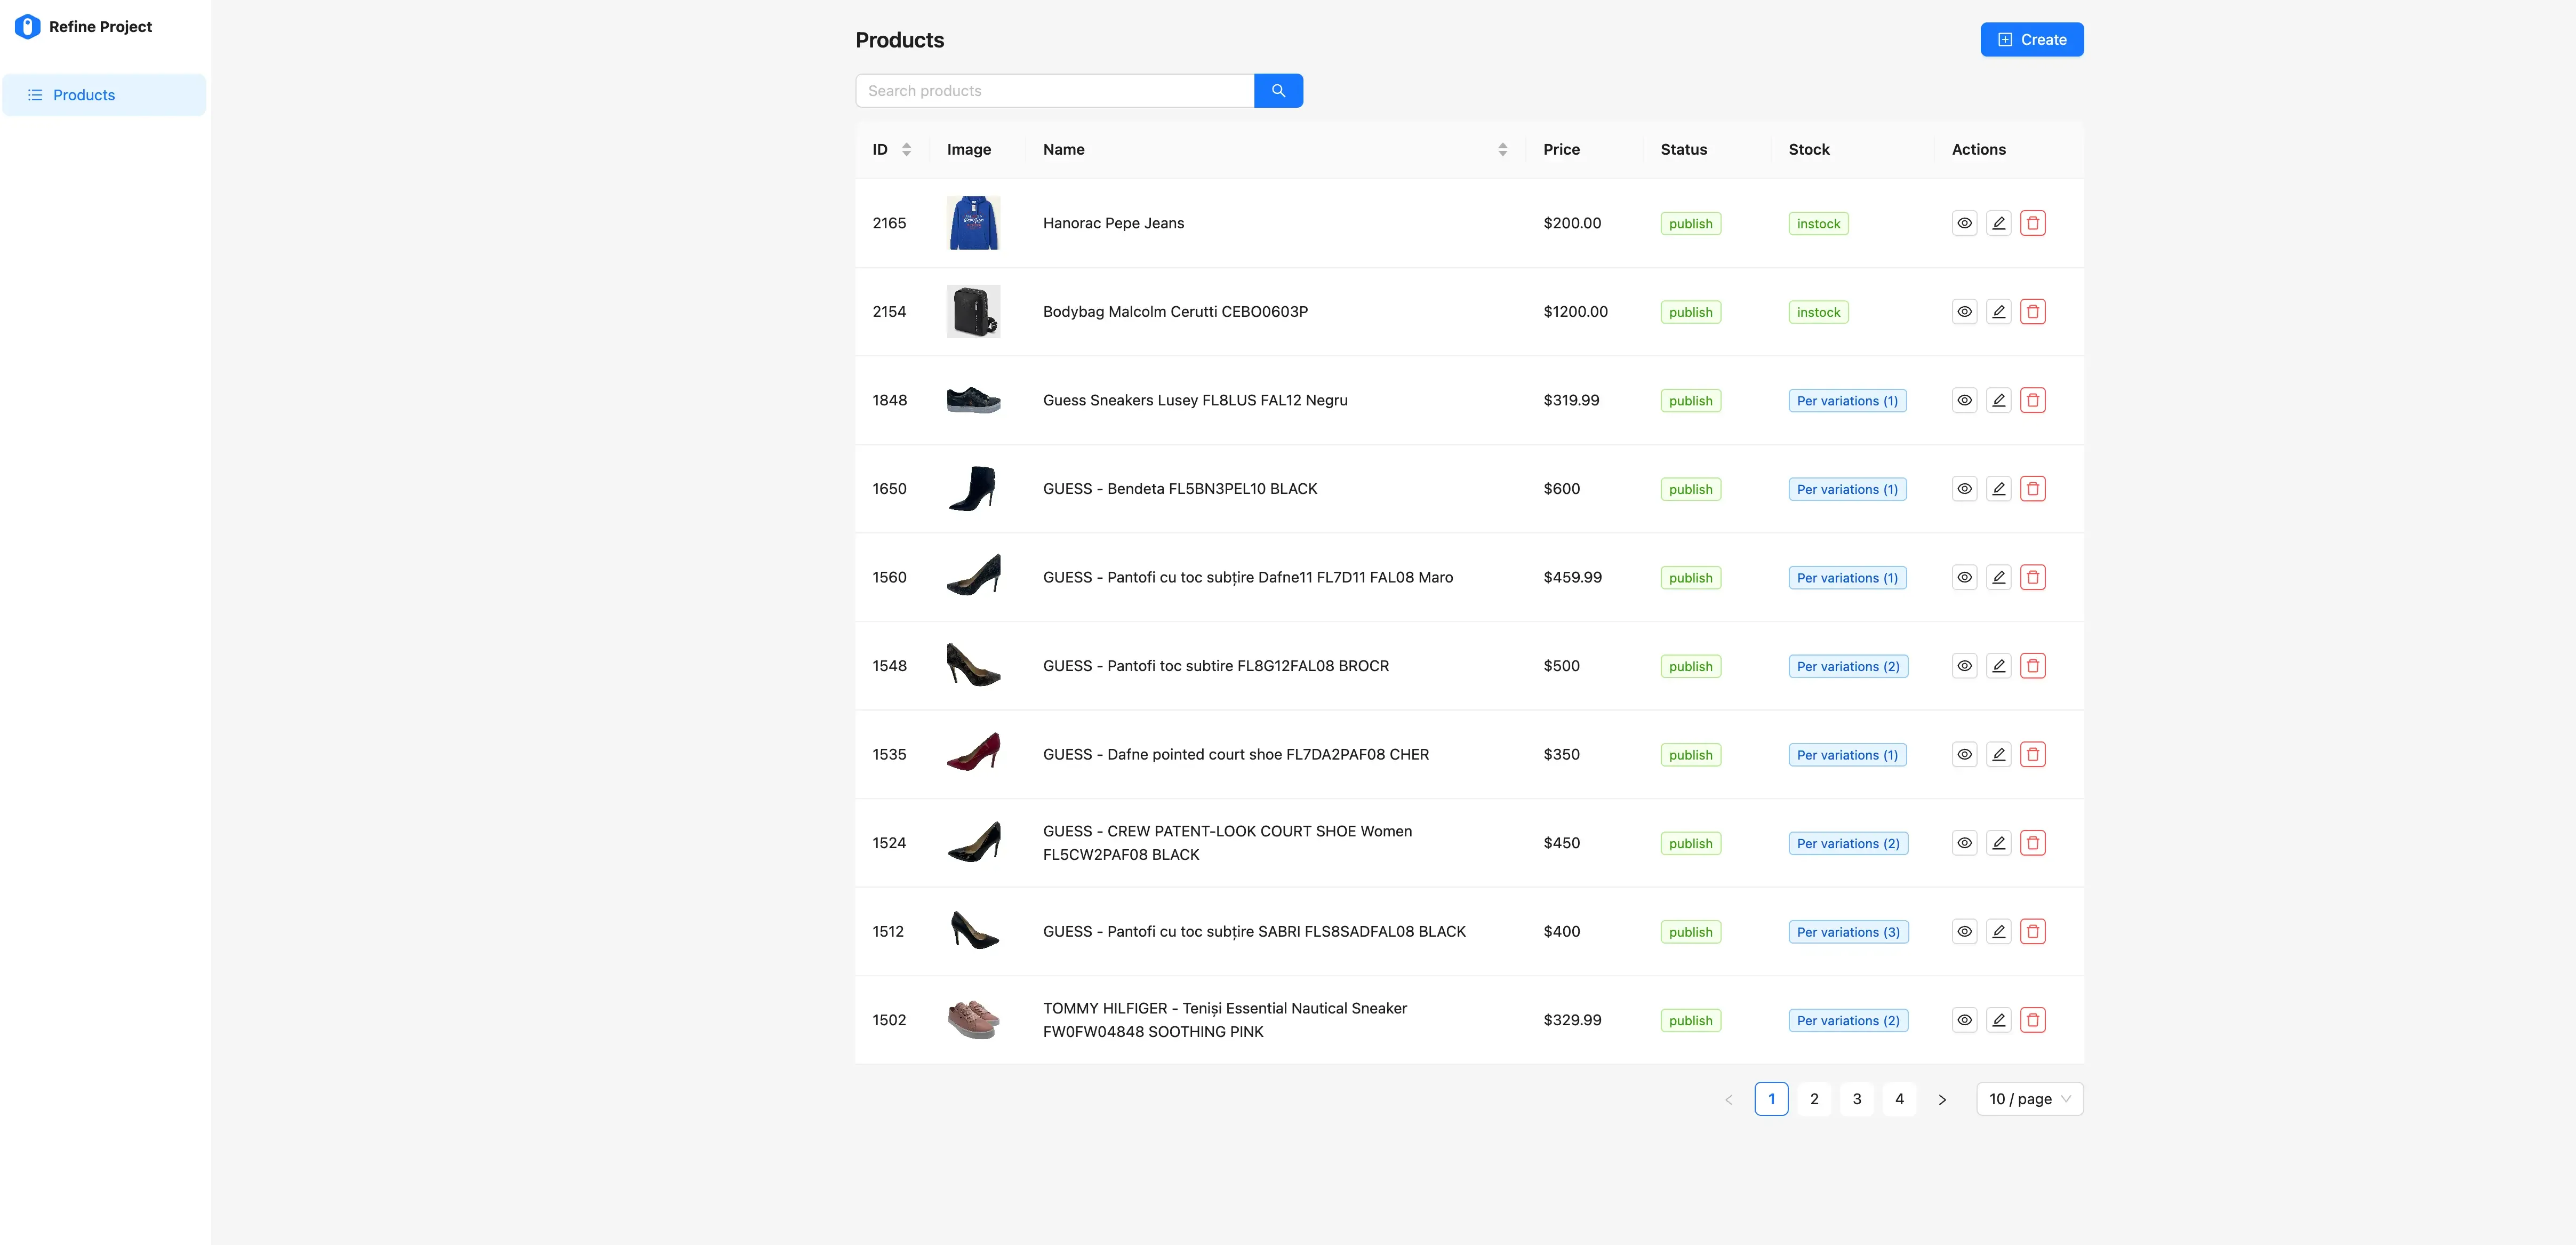Open the 10 / page size dropdown

pyautogui.click(x=2029, y=1099)
